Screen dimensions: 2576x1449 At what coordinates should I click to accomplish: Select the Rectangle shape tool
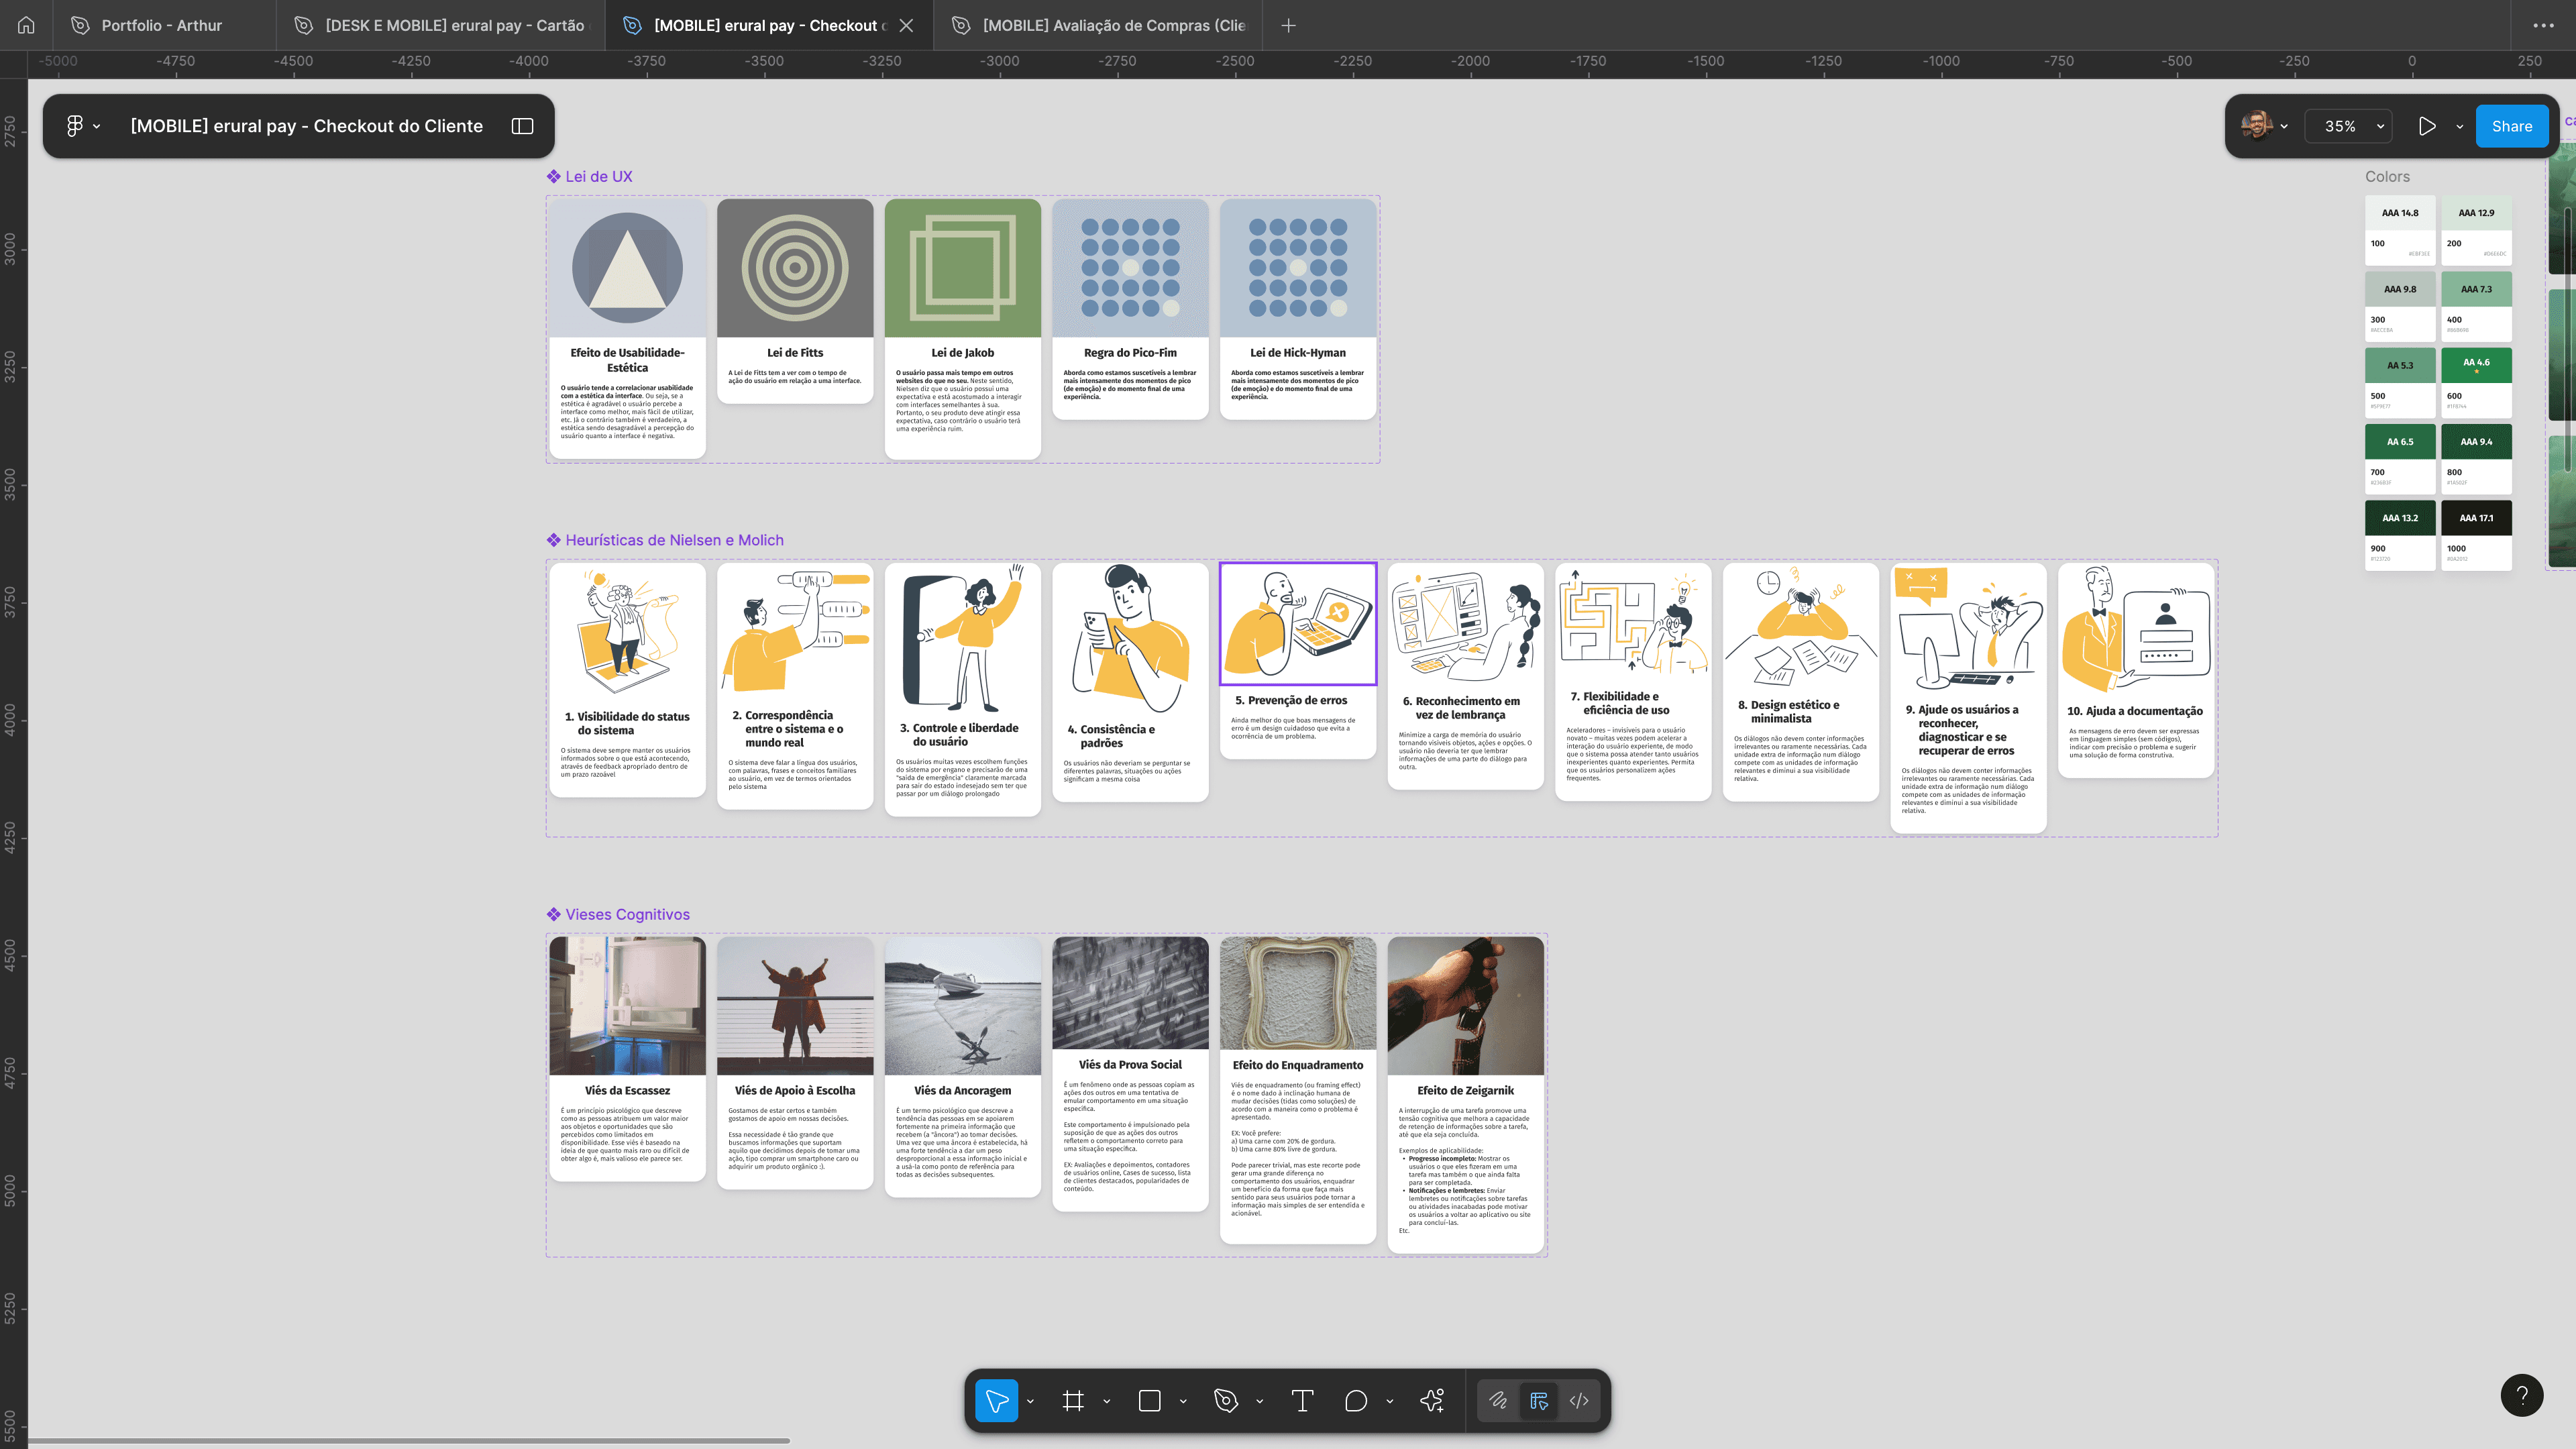[x=1149, y=1400]
